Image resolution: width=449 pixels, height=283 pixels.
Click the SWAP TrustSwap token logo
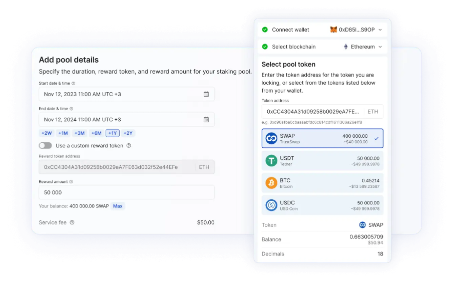[x=271, y=139]
